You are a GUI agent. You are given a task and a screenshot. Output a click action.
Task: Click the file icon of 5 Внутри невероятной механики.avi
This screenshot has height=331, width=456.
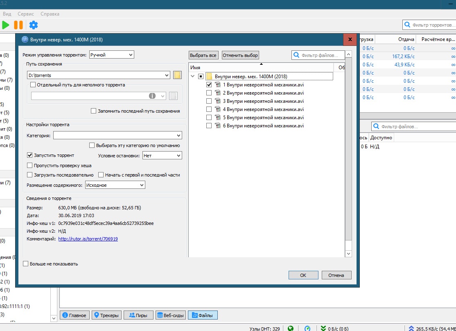tap(217, 117)
